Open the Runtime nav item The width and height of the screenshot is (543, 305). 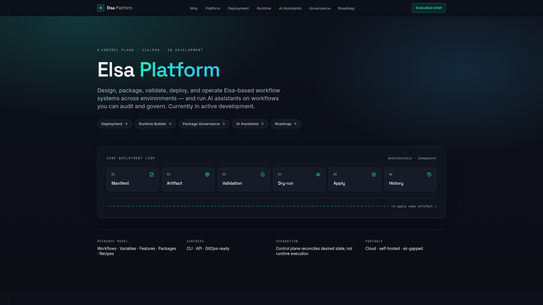point(264,8)
